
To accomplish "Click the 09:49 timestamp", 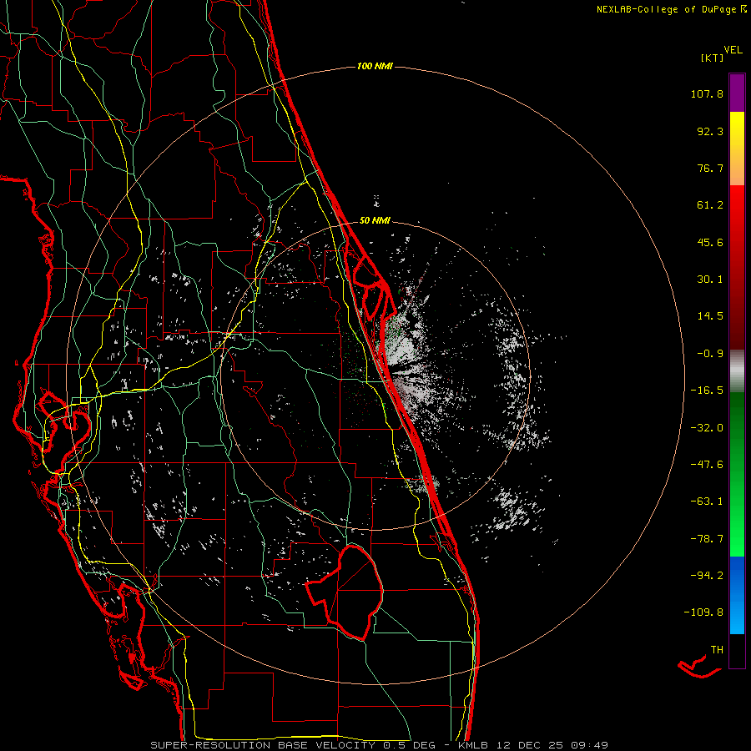I will coord(590,745).
